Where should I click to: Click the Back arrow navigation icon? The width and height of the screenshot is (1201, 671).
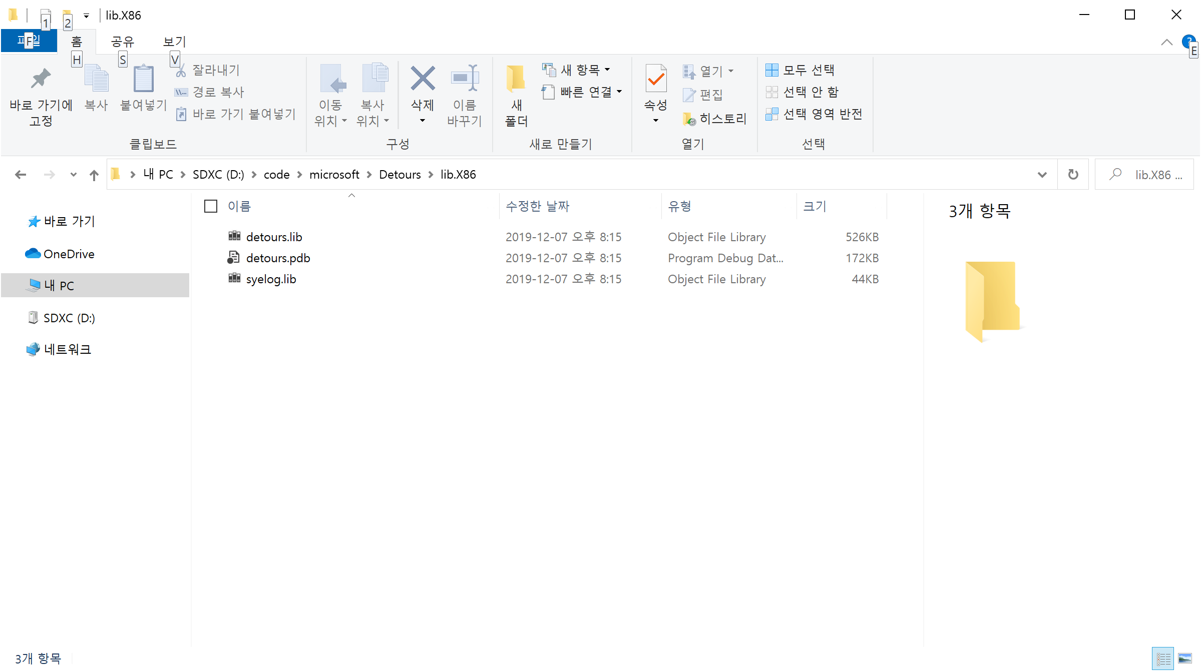(21, 175)
